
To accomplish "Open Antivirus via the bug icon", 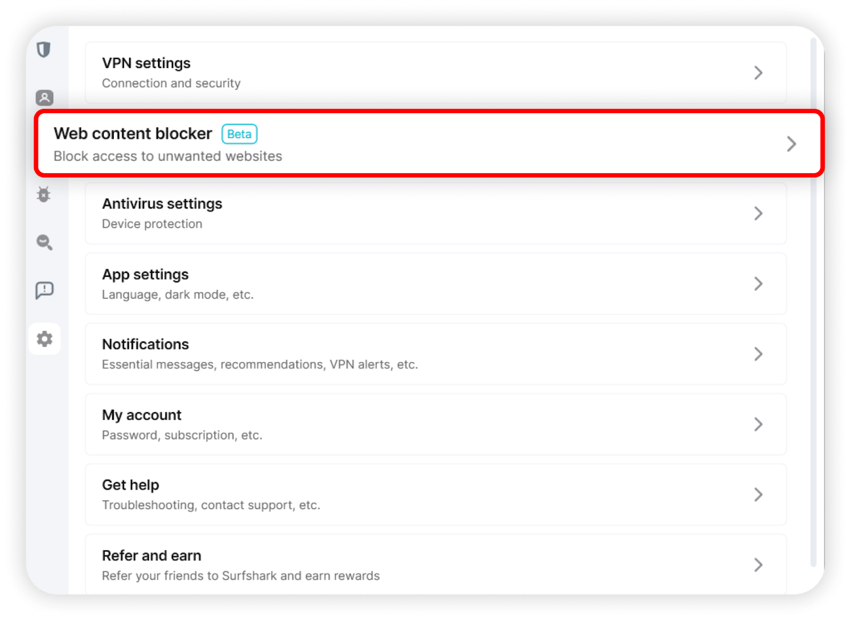I will pos(44,194).
